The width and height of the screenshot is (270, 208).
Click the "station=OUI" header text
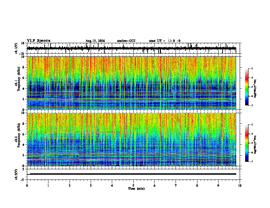pos(126,41)
